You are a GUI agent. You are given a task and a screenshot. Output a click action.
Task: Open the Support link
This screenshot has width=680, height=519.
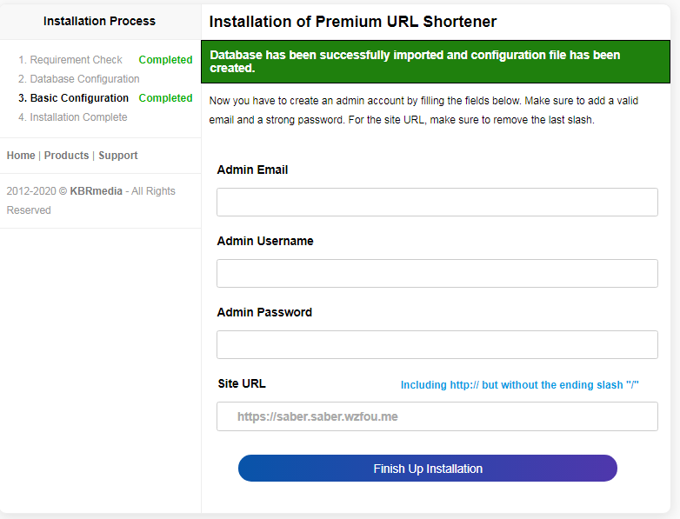tap(118, 156)
